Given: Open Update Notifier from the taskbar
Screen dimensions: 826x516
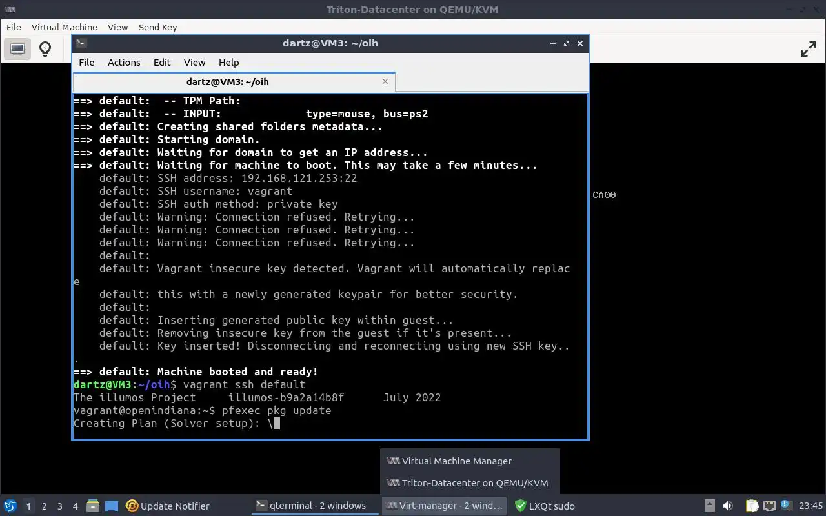Looking at the screenshot, I should click(x=168, y=506).
